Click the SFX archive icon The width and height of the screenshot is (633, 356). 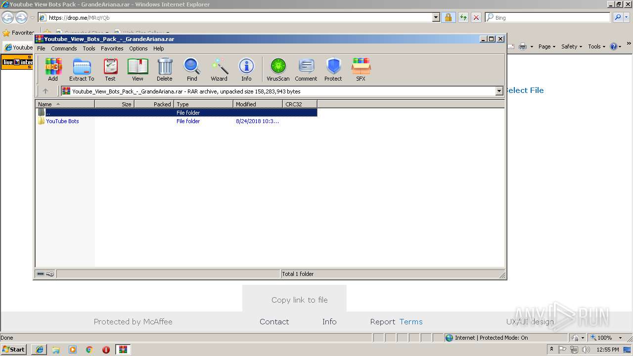[x=361, y=69]
